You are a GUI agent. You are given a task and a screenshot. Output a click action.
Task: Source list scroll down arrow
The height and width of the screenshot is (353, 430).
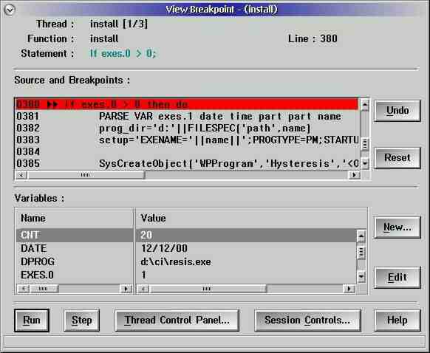[365, 164]
